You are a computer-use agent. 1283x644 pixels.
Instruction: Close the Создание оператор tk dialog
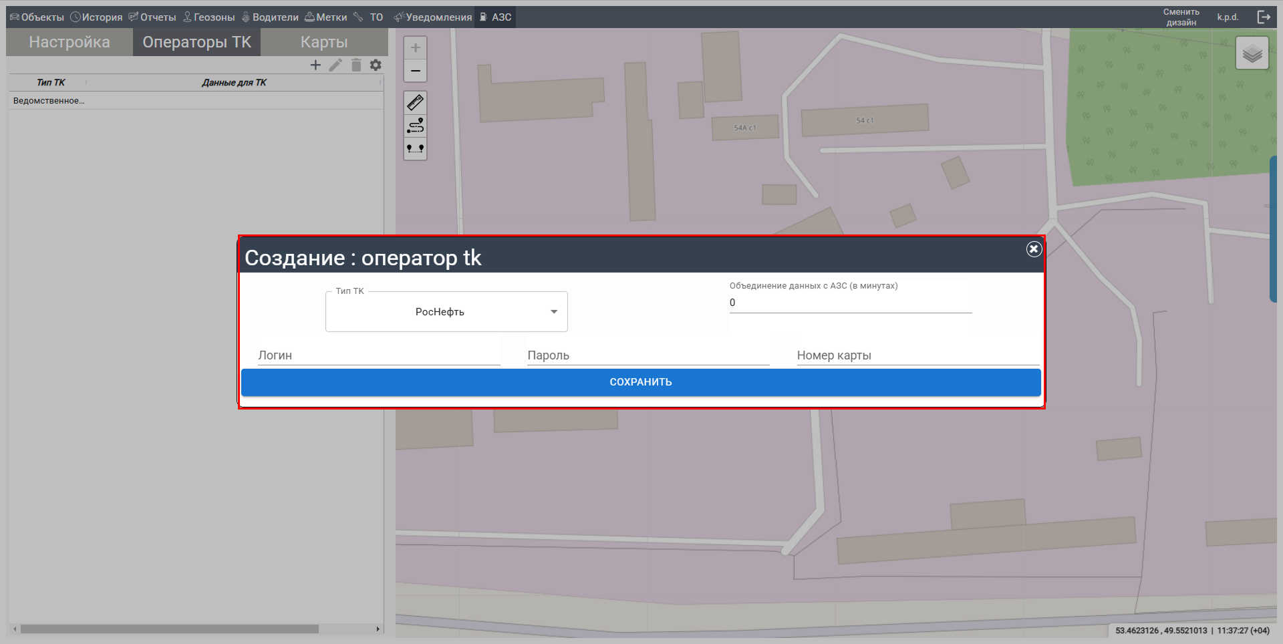click(x=1034, y=249)
